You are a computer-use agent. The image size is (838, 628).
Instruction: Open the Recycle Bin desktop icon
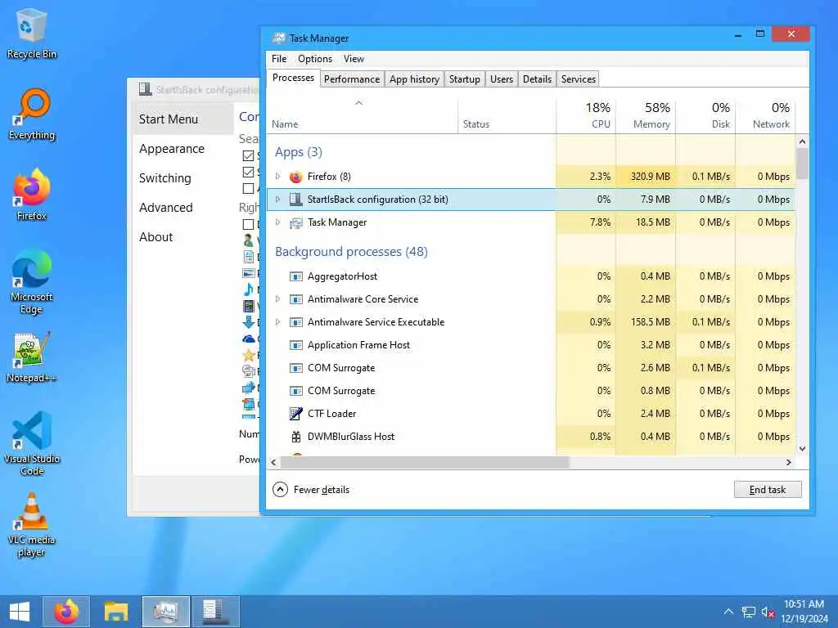point(32,33)
